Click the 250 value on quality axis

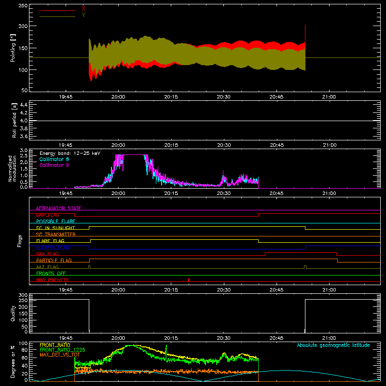pos(23,300)
